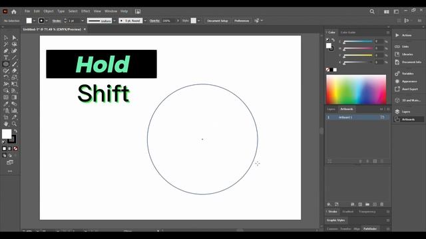The width and height of the screenshot is (426, 239).
Task: Select the Gradient tool
Action: pos(14,98)
